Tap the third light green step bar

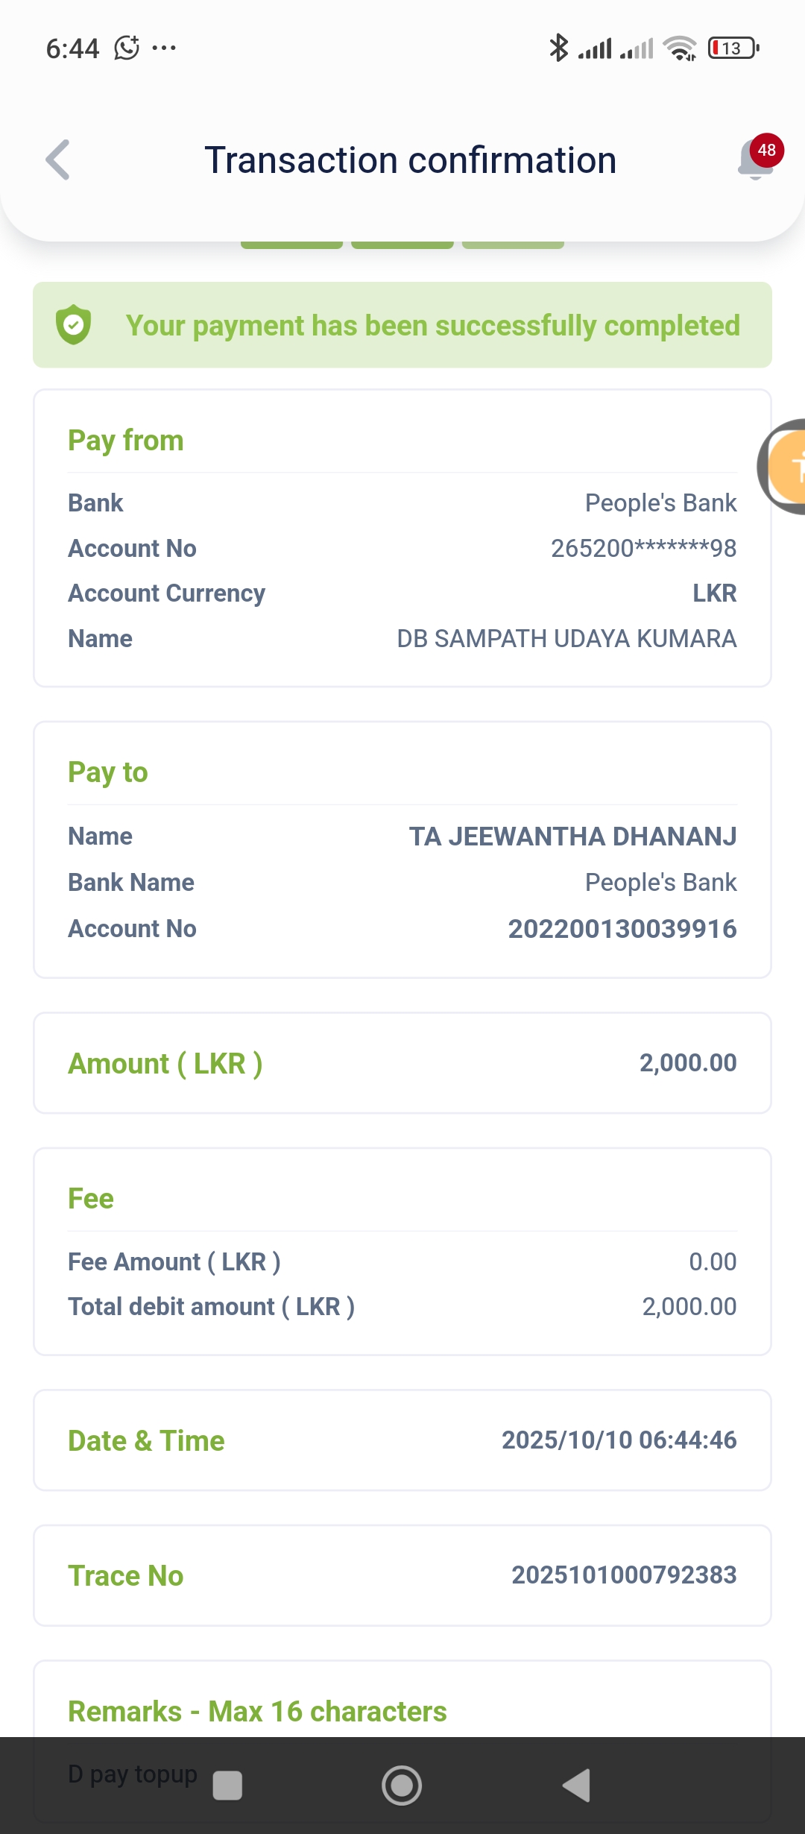pyautogui.click(x=513, y=244)
